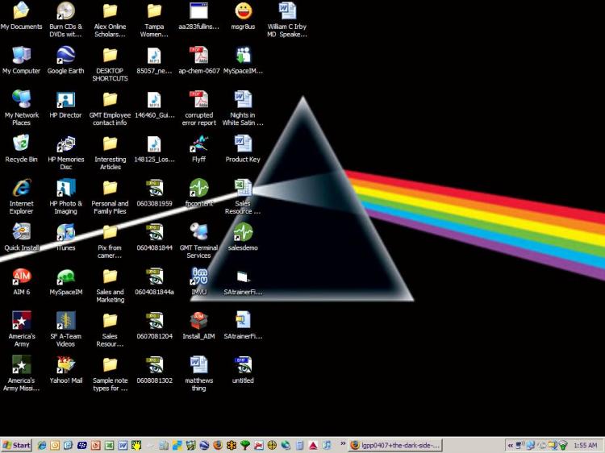Open the iTunes desktop icon
The width and height of the screenshot is (605, 453).
pyautogui.click(x=65, y=234)
